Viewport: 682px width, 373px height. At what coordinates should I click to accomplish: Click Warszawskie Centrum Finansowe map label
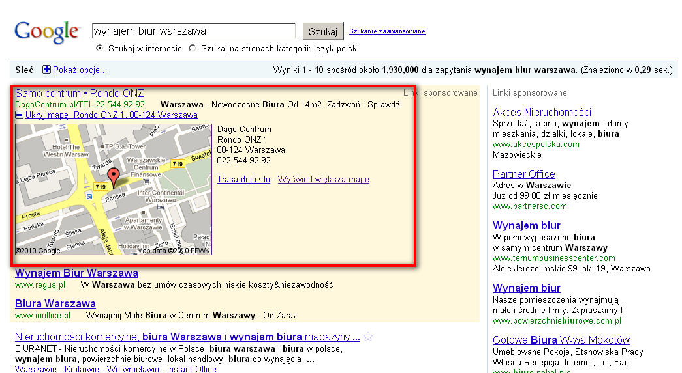coord(146,167)
